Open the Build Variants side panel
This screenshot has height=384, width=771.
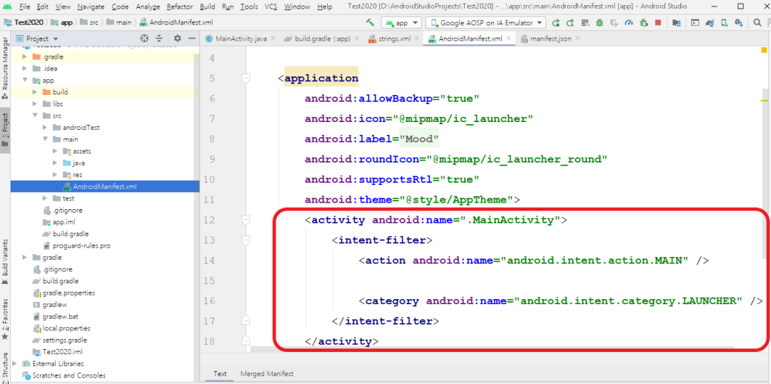(x=5, y=258)
